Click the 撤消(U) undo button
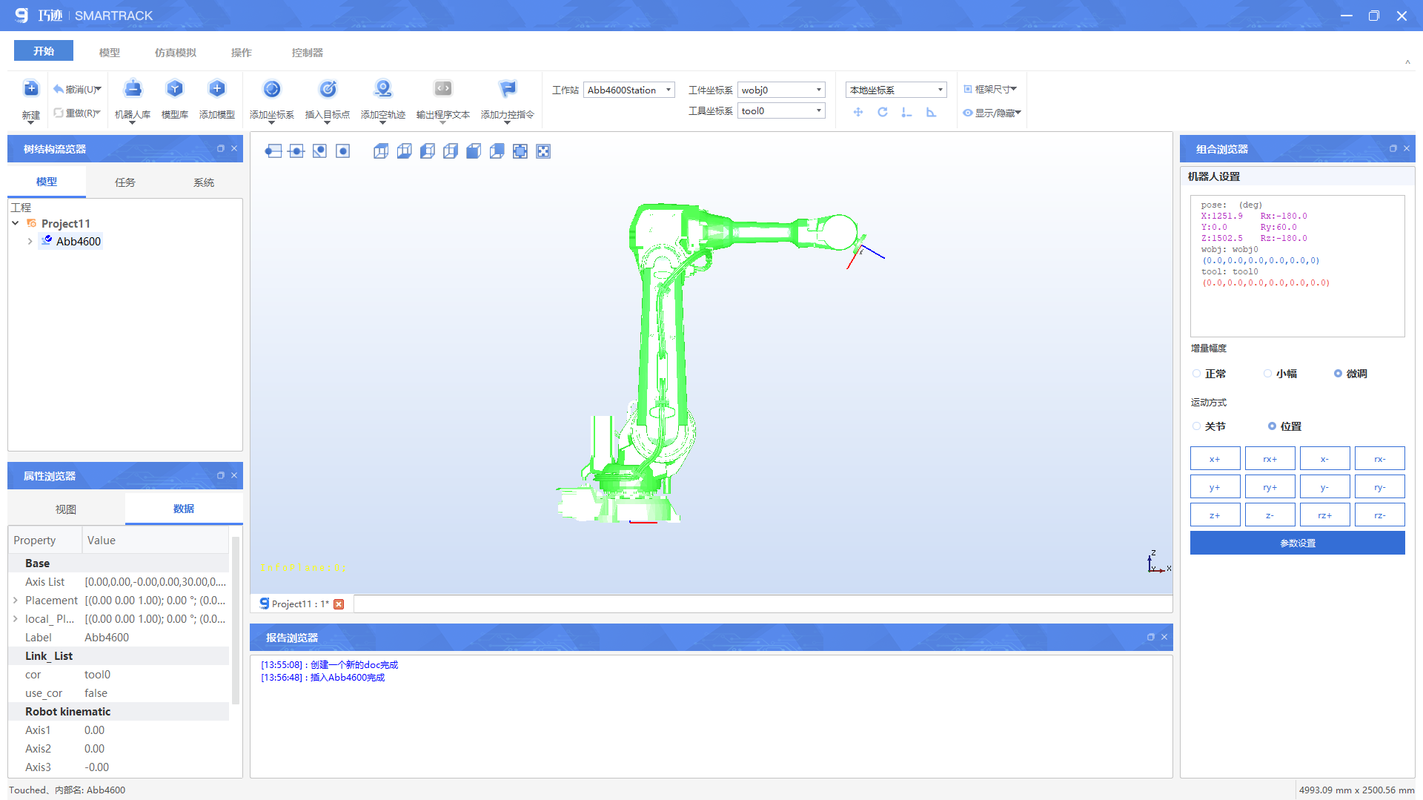 [x=76, y=89]
